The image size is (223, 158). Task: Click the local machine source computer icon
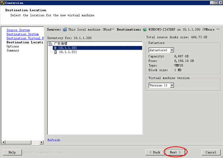click(x=65, y=29)
